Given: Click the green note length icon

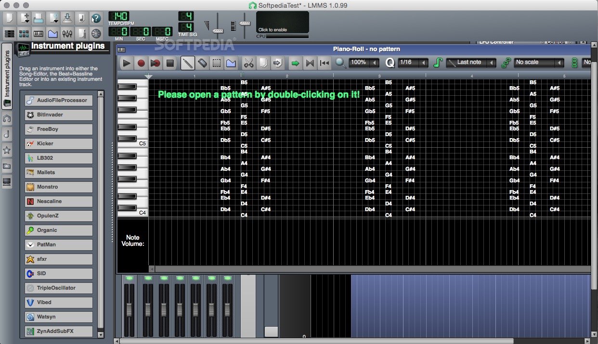Looking at the screenshot, I should (x=438, y=63).
